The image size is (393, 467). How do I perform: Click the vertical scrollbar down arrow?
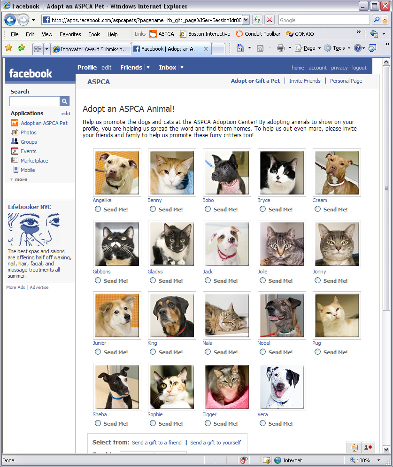point(386,449)
